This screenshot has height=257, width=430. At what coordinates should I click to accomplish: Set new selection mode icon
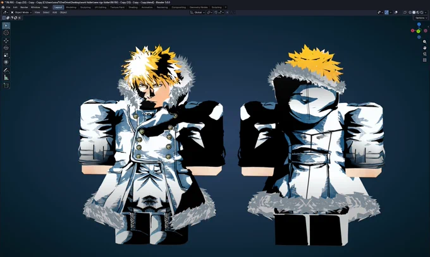click(x=4, y=18)
